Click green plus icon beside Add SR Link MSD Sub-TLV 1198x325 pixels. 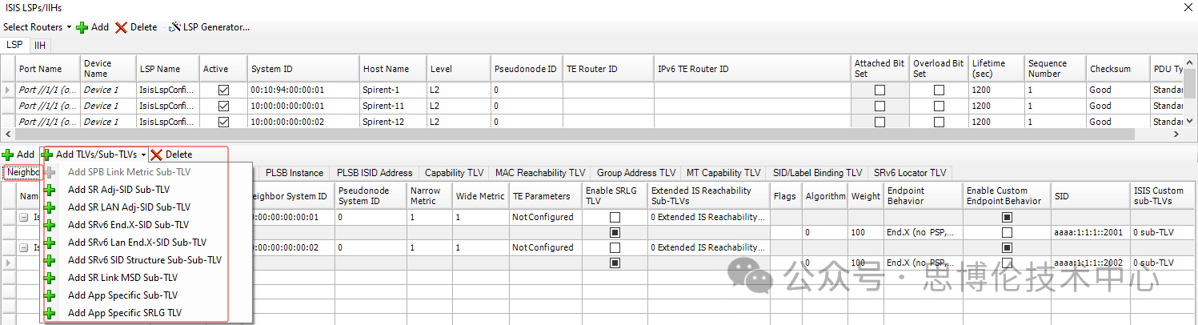(50, 278)
